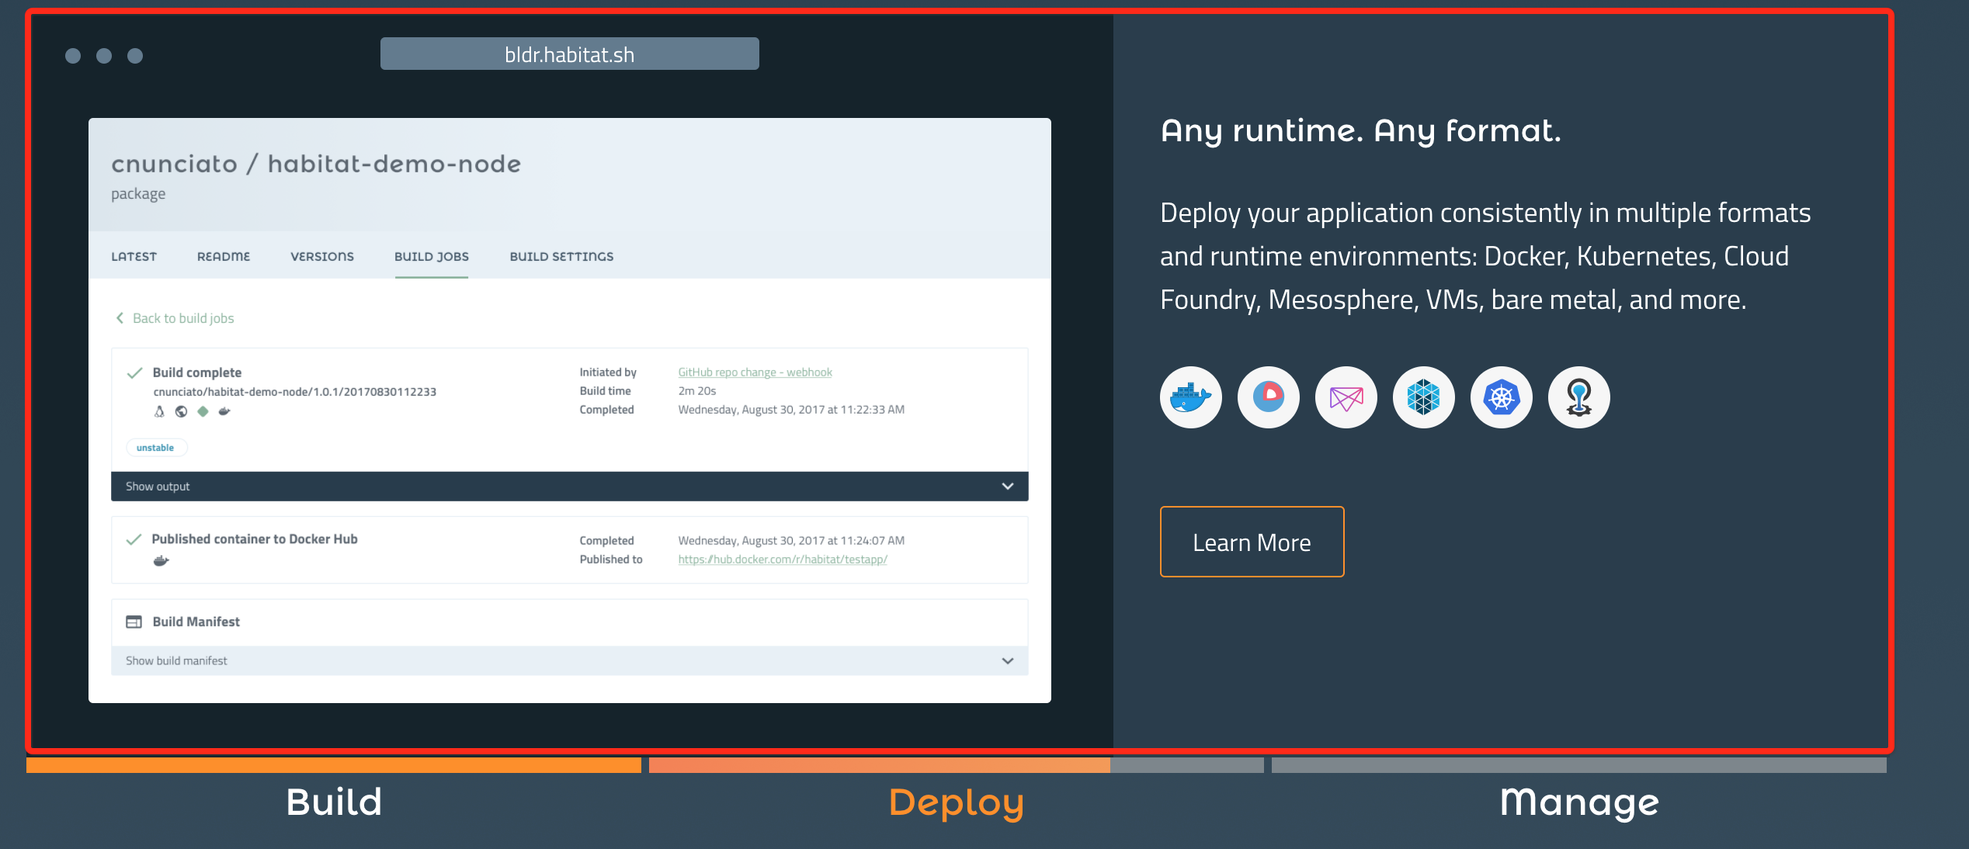Click the Initiated by label

pyautogui.click(x=608, y=373)
